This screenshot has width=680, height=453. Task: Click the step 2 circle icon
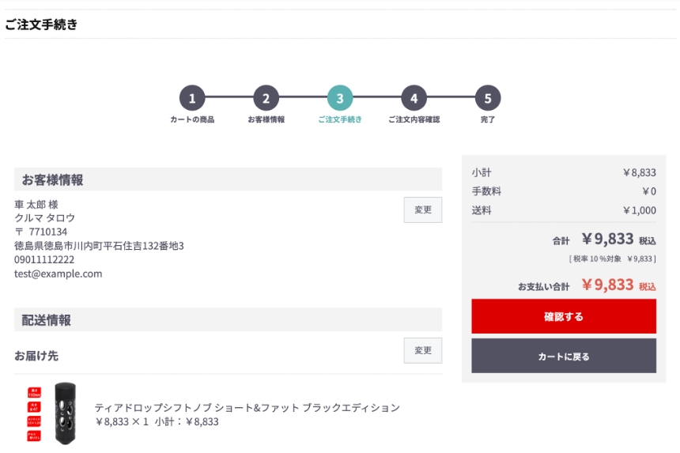(266, 99)
